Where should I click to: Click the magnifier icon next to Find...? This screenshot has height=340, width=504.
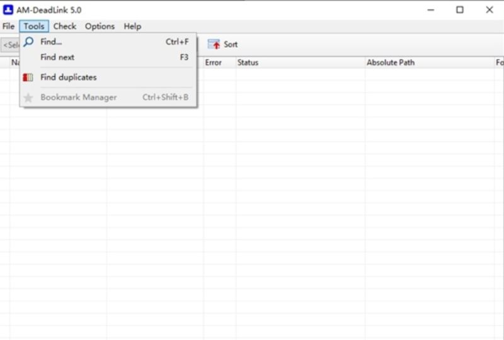(28, 42)
